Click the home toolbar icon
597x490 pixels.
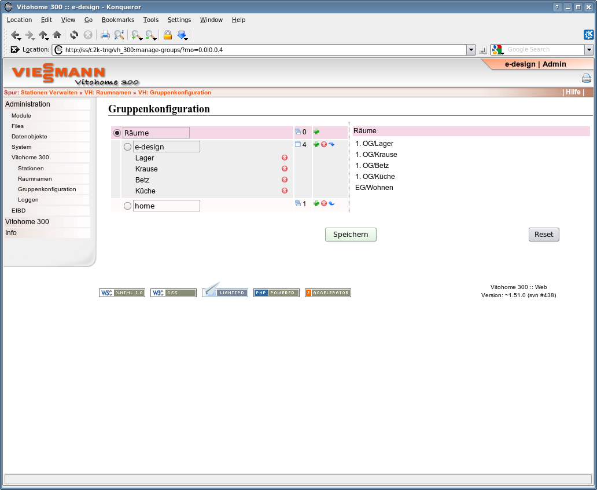57,35
